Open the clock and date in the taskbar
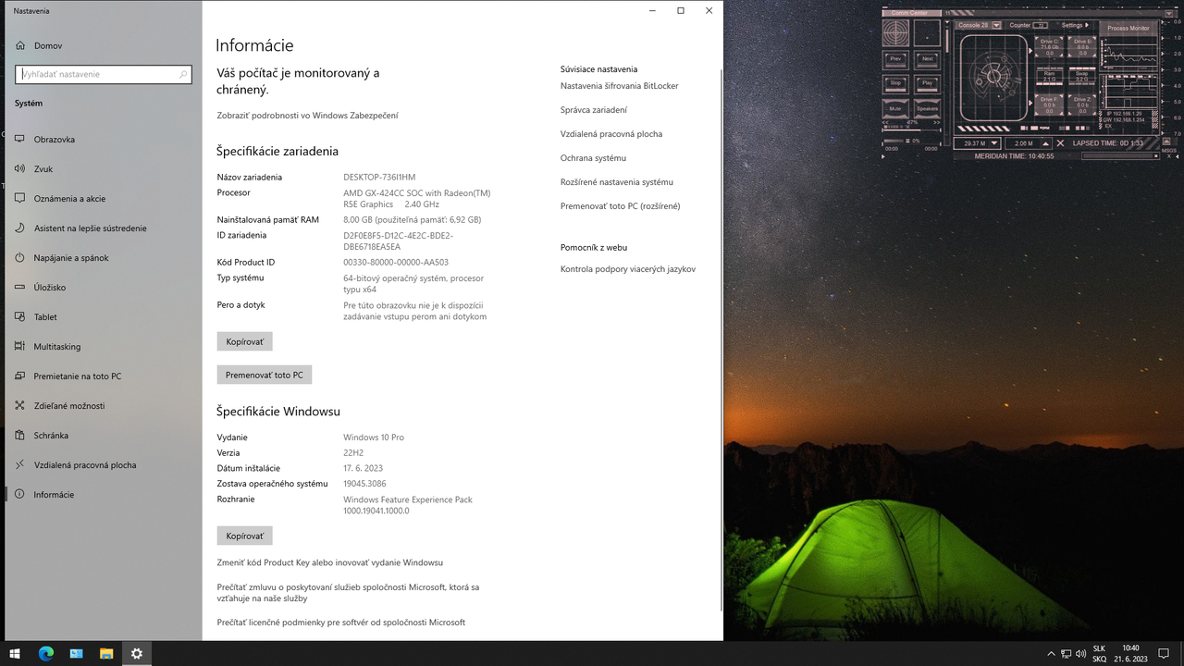The width and height of the screenshot is (1184, 666). tap(1130, 654)
